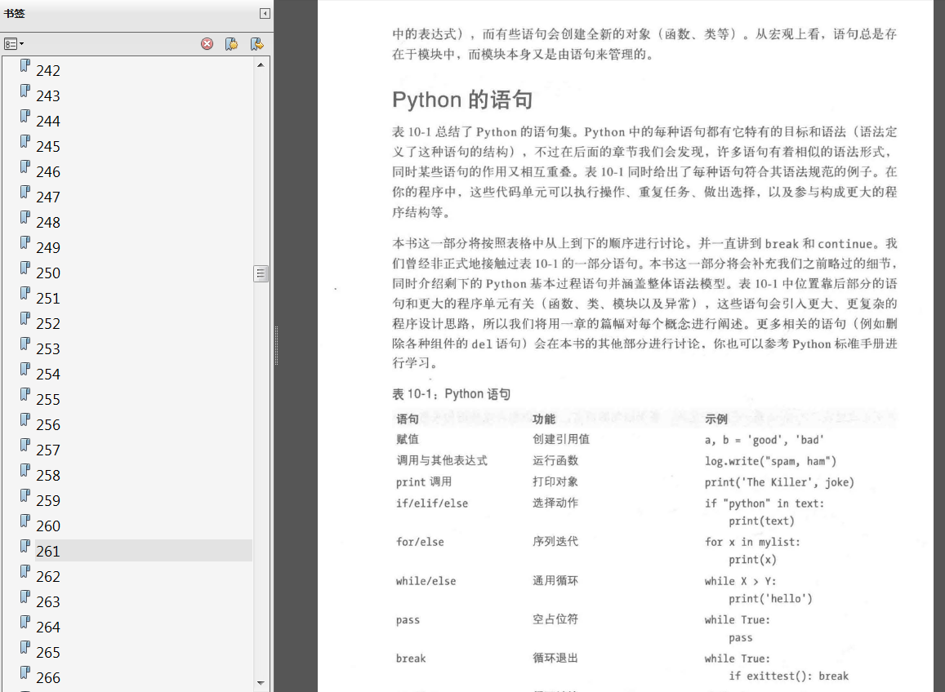Click the scroll down arrow in bookmarks panel
This screenshot has height=692, width=945.
(261, 683)
